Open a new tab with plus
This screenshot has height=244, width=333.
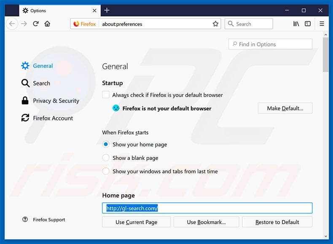point(107,10)
